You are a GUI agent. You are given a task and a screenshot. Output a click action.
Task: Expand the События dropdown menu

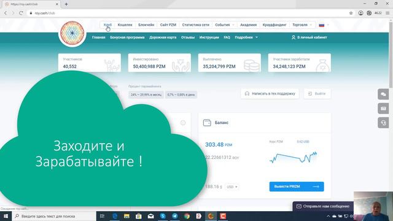pos(225,25)
